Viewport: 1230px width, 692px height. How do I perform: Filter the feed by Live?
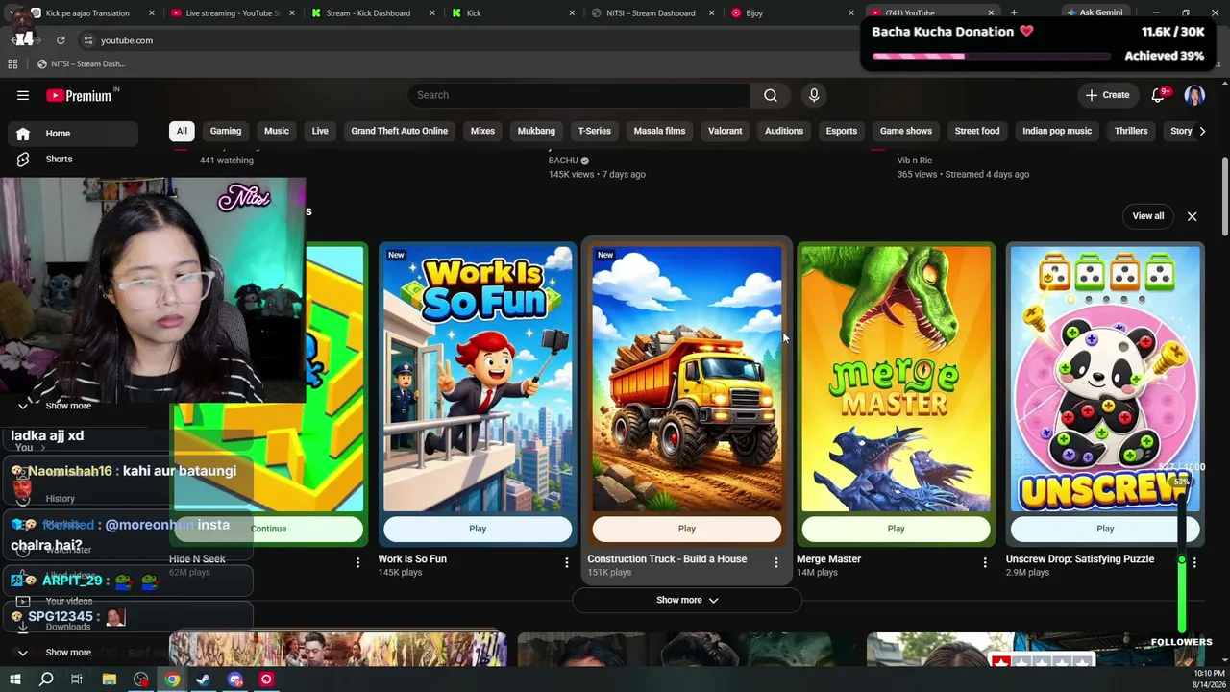pos(320,131)
